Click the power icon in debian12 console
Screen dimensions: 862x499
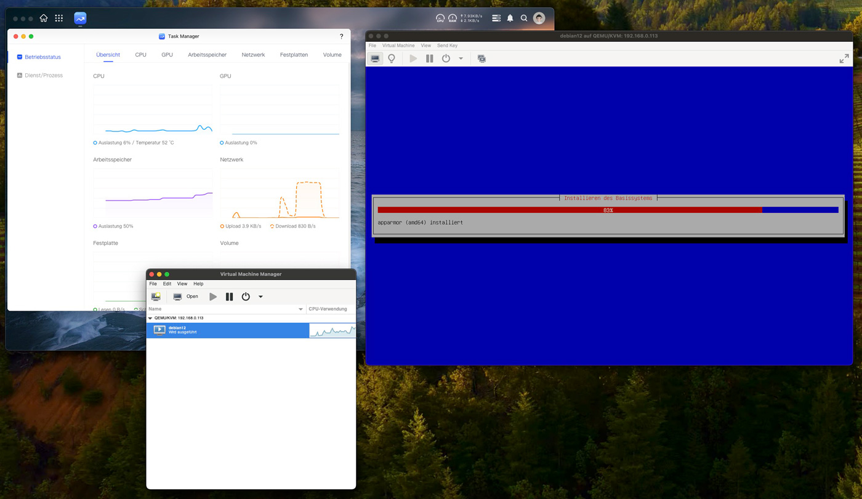click(446, 58)
